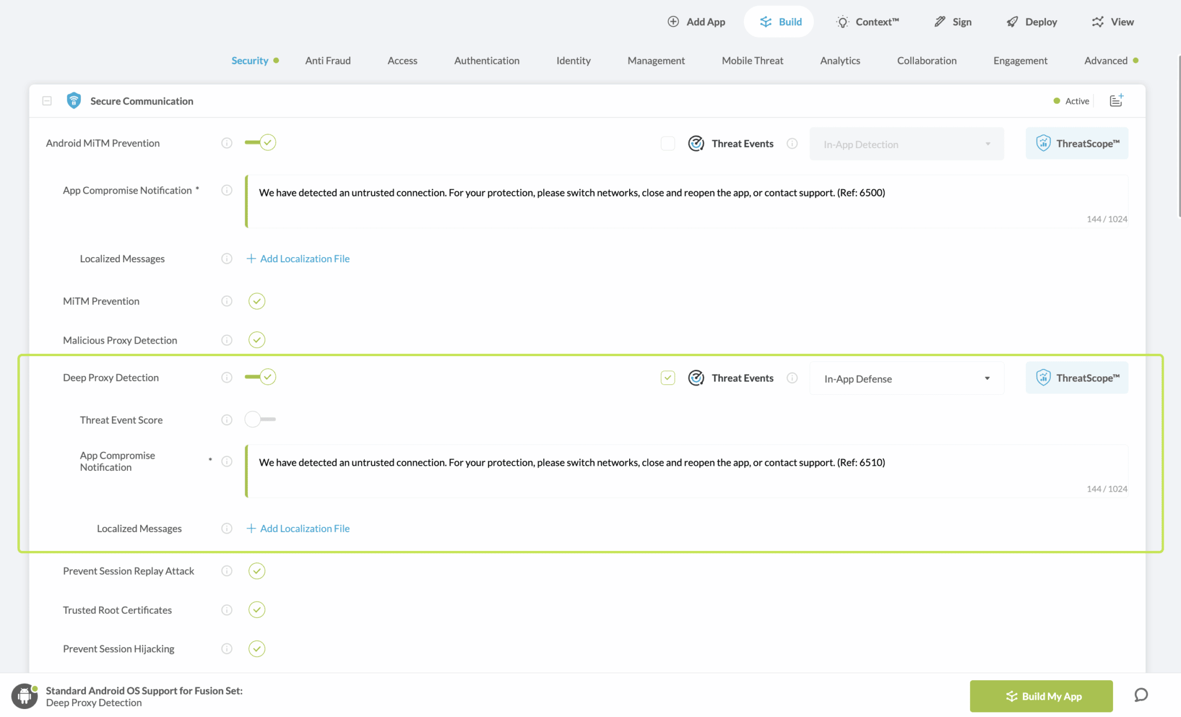Enable the Threat Event Score toggle
The height and width of the screenshot is (717, 1181).
click(x=260, y=420)
